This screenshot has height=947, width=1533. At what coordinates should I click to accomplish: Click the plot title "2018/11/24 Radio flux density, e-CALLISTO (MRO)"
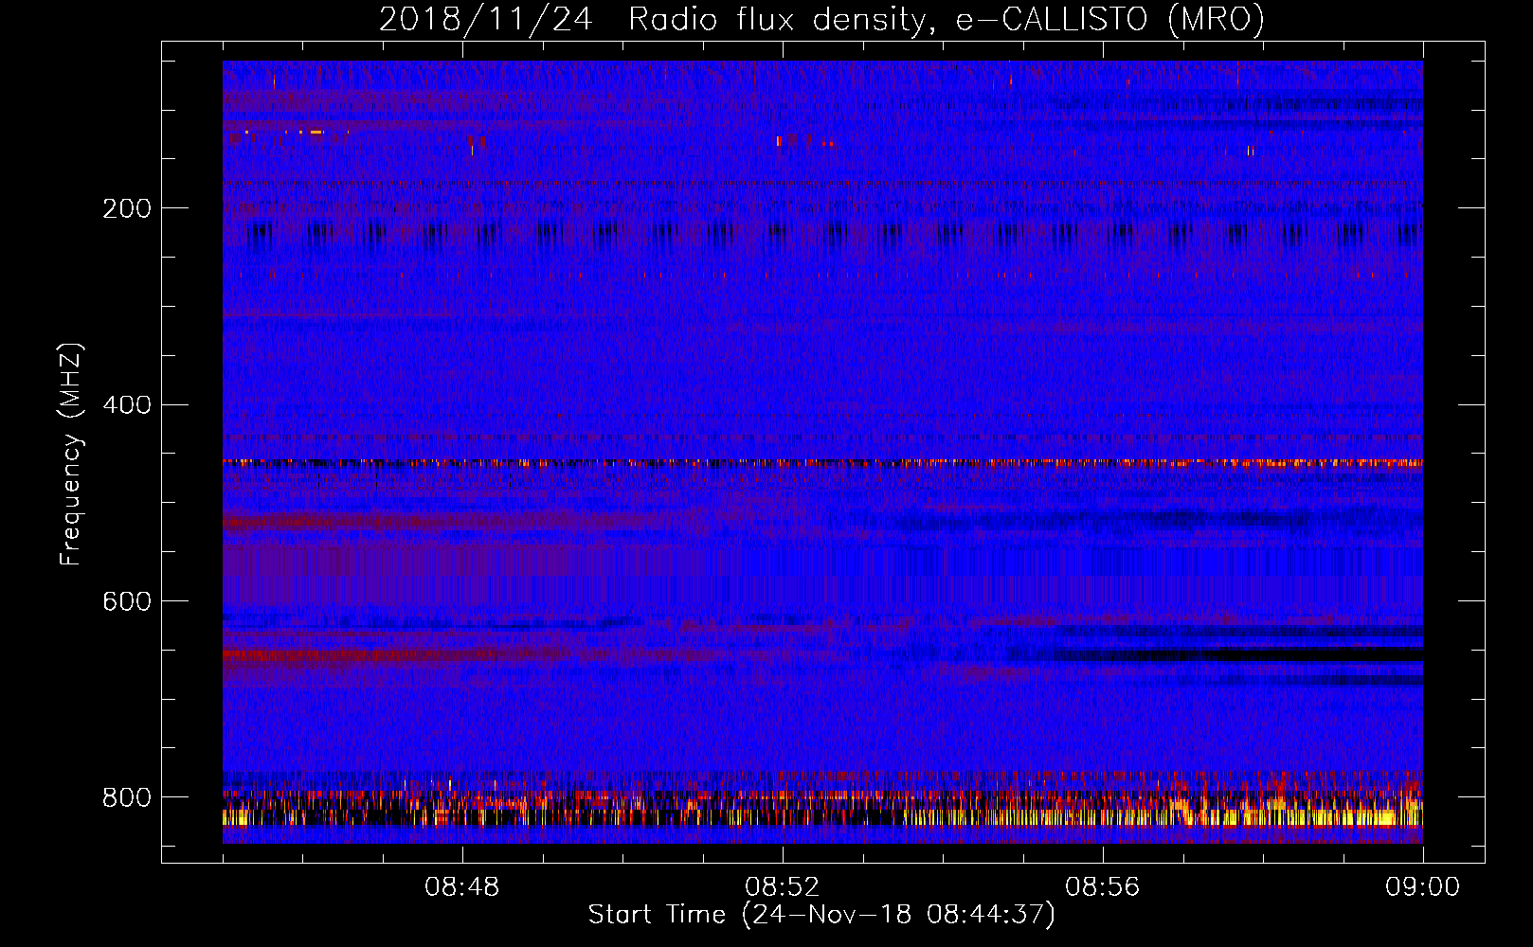[821, 19]
